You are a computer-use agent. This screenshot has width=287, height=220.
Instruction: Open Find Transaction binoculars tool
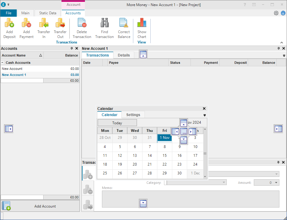(104, 23)
